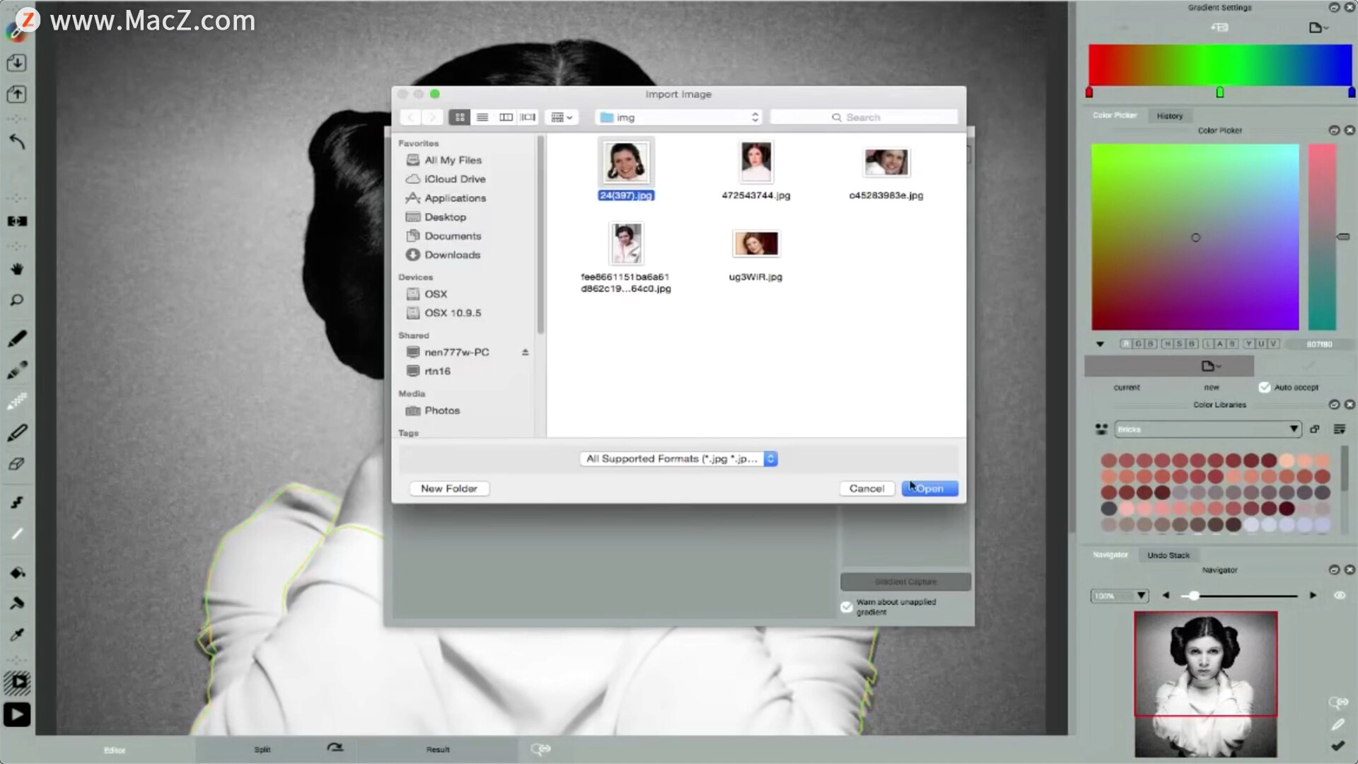1358x764 pixels.
Task: Click the red gradient stop marker
Action: (x=1089, y=93)
